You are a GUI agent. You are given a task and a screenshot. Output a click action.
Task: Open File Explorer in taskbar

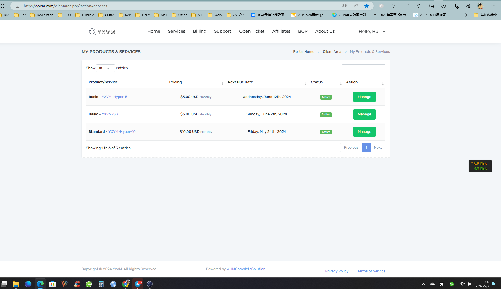click(x=16, y=284)
